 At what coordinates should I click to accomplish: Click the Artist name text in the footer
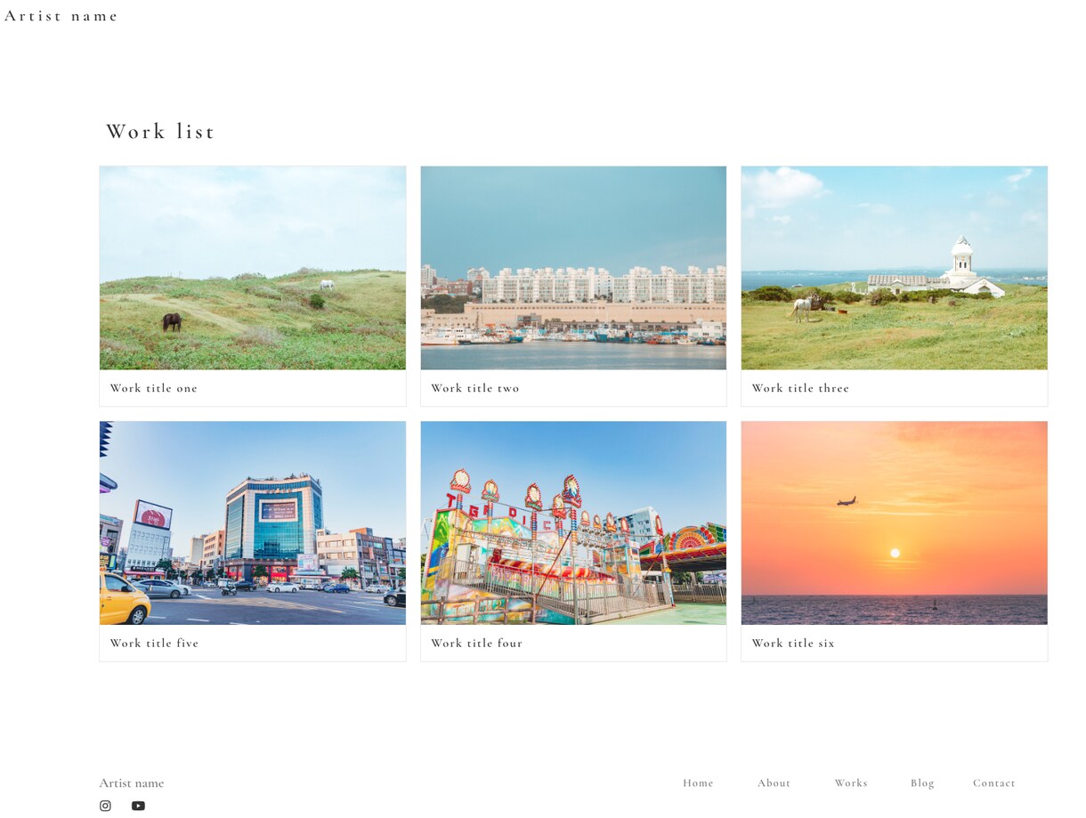click(x=132, y=783)
